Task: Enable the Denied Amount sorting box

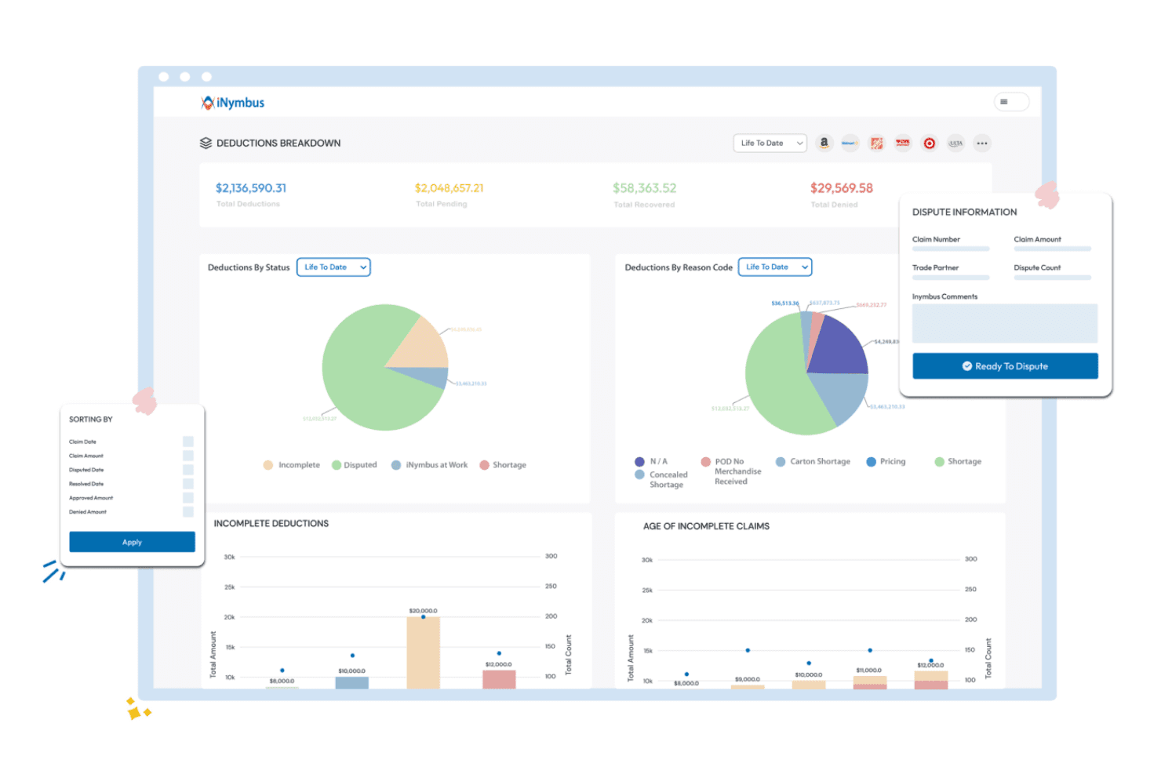Action: tap(188, 512)
